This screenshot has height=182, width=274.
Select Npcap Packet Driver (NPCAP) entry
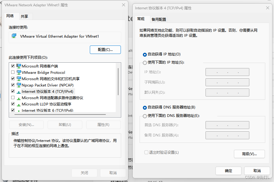pyautogui.click(x=48, y=85)
